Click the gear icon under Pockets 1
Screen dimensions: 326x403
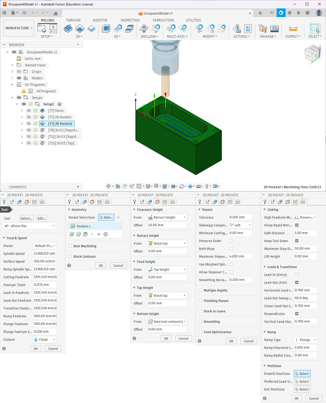[106, 234]
